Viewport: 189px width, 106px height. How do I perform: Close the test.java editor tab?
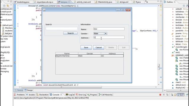point(69,2)
